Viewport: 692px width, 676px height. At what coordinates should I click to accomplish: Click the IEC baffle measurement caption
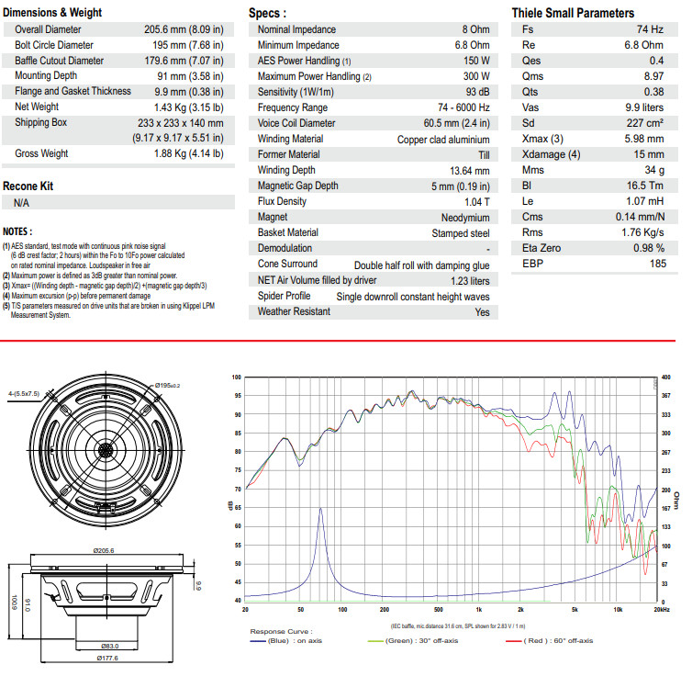pos(458,626)
